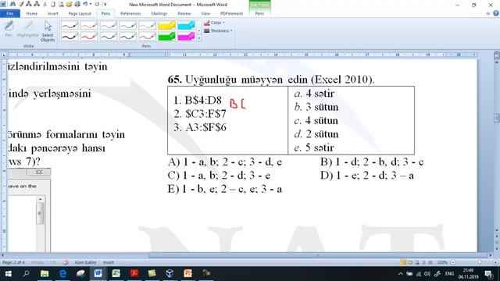
Task: Switch to the Review tab
Action: point(184,14)
